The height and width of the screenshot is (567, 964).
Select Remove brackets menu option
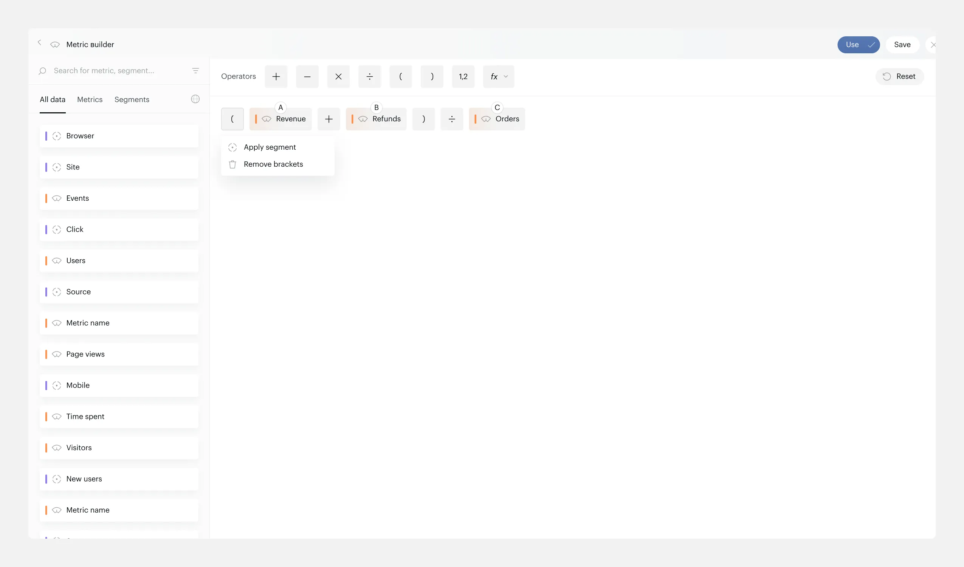(278, 164)
